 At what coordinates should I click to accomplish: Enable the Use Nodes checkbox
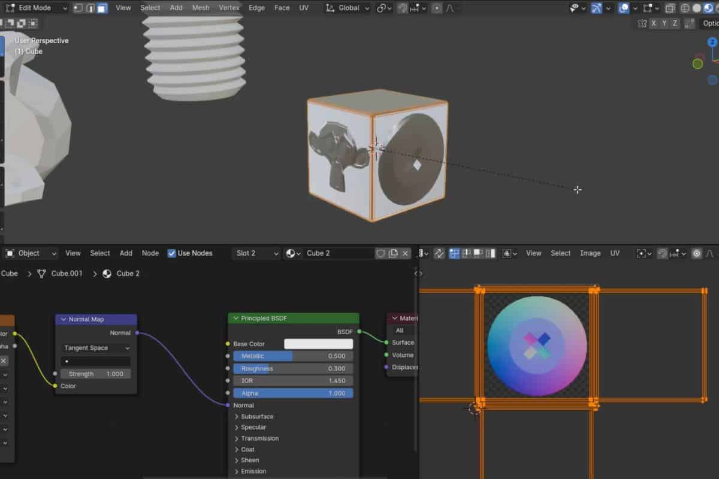pos(172,253)
